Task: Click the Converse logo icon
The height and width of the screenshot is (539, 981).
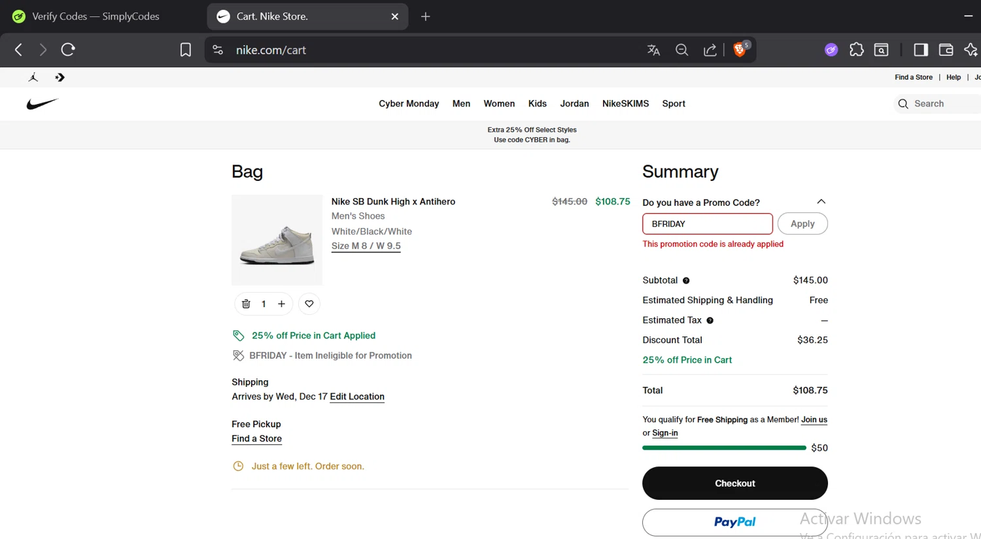Action: point(60,77)
